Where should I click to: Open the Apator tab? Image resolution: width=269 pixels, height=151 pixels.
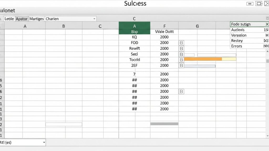pyautogui.click(x=22, y=19)
